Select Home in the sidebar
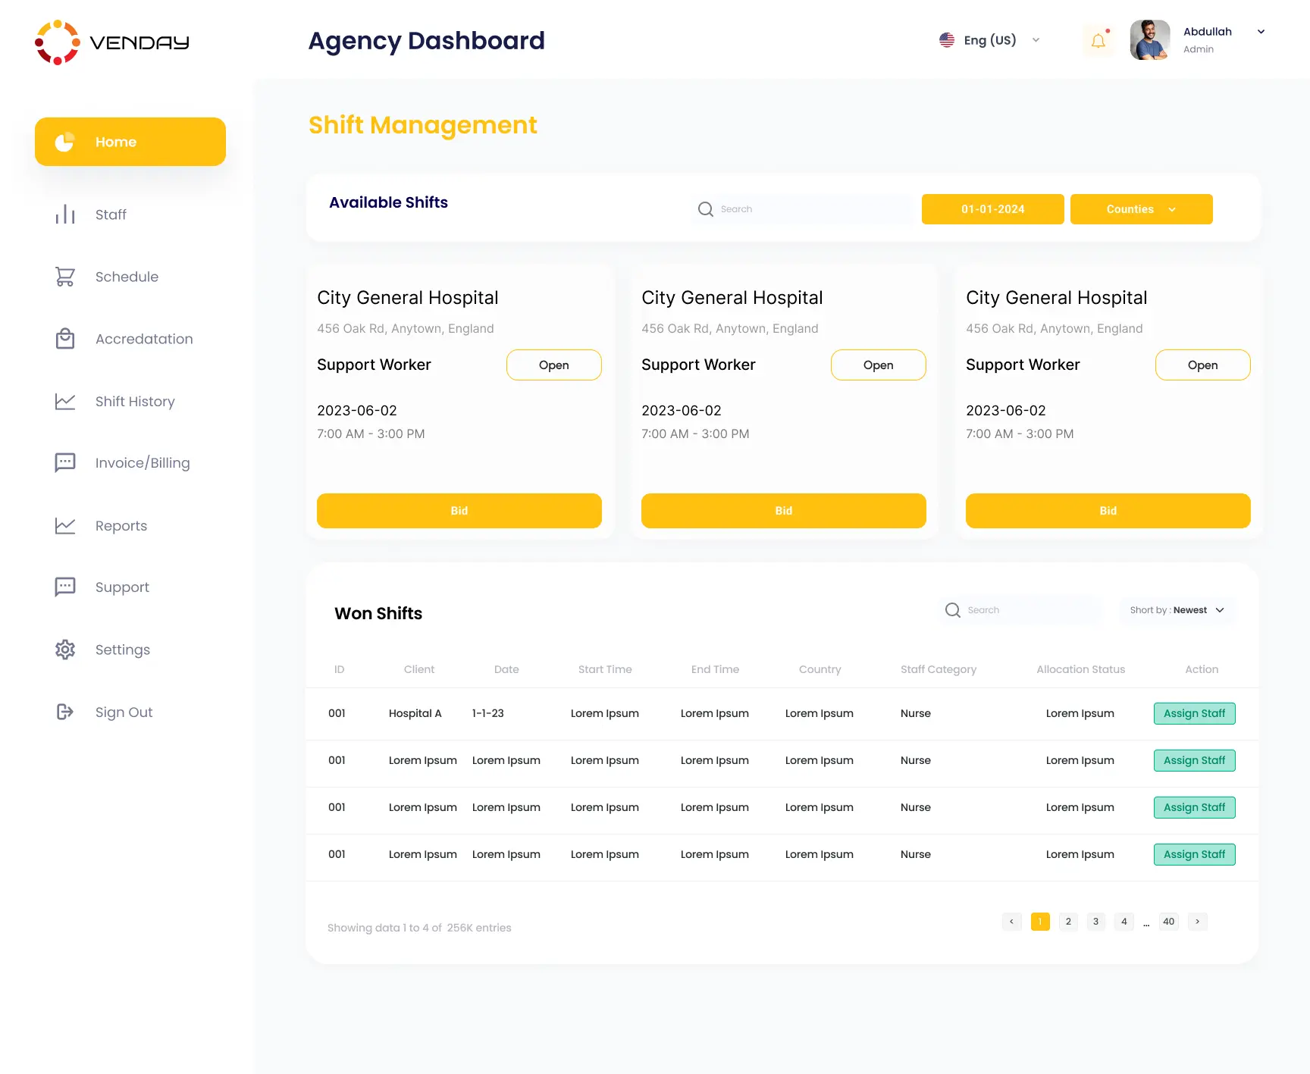1310x1074 pixels. pos(130,142)
